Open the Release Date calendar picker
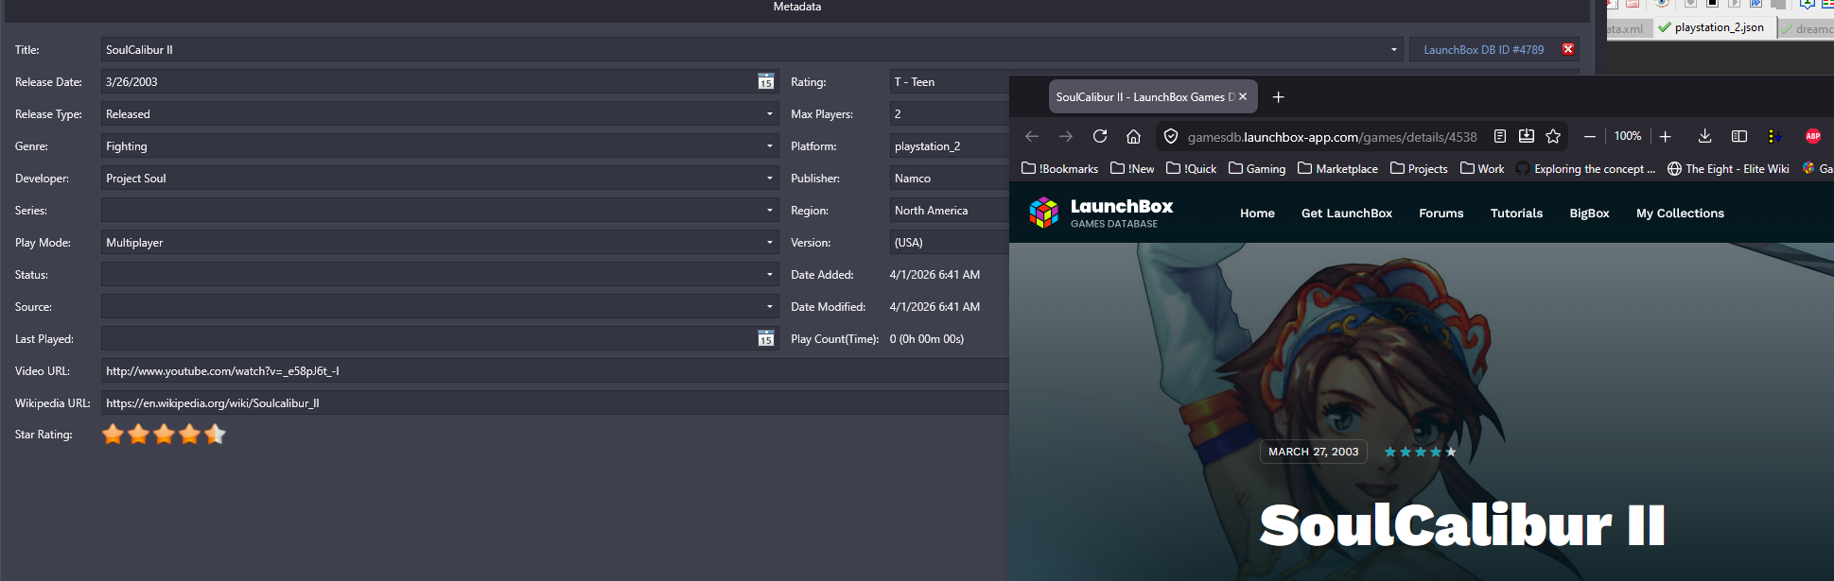Image resolution: width=1834 pixels, height=581 pixels. (766, 82)
